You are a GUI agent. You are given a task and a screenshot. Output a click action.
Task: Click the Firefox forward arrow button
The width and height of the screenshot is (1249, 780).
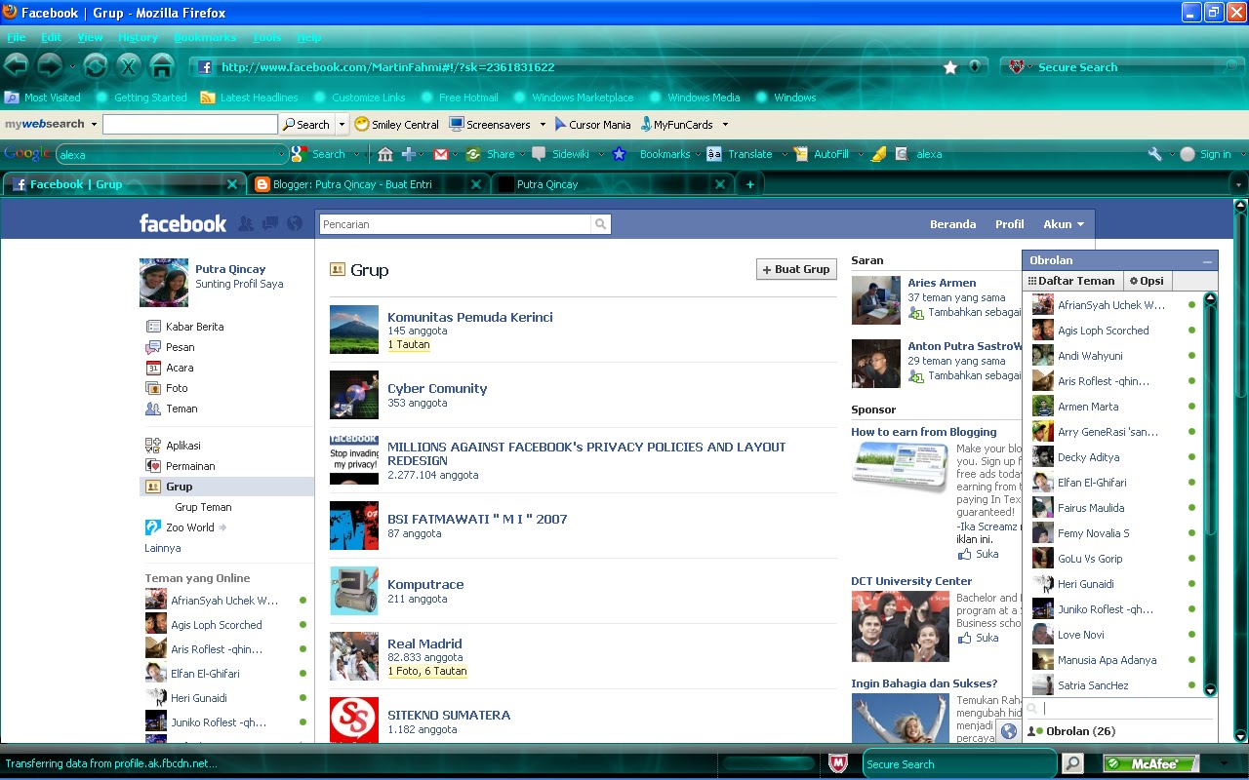click(x=50, y=66)
